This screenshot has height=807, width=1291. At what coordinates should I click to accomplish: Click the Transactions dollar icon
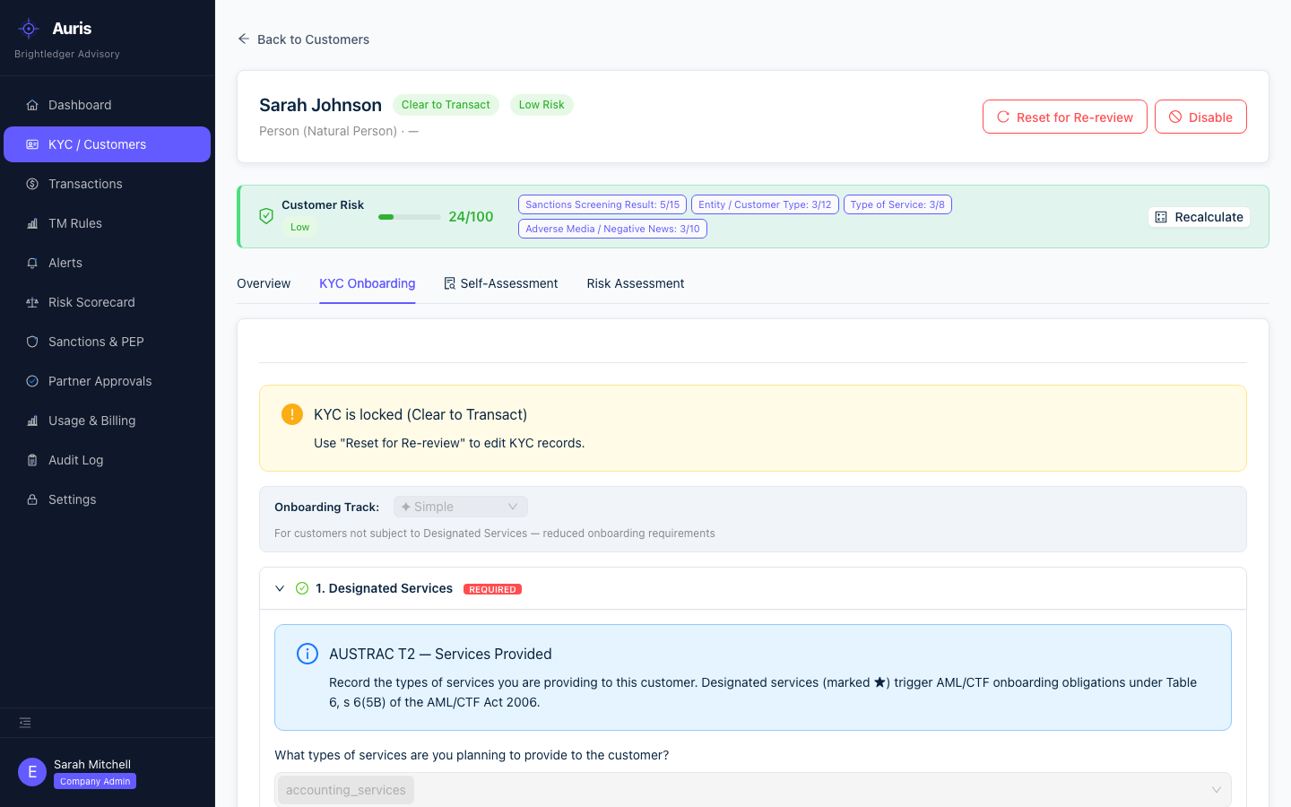(32, 184)
